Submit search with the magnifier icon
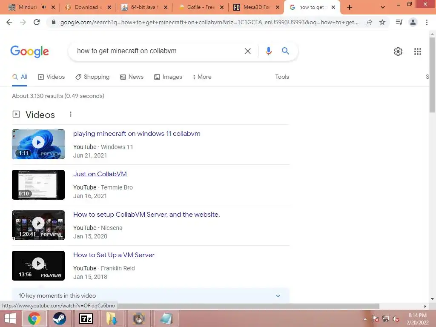This screenshot has height=327, width=436. pyautogui.click(x=285, y=51)
